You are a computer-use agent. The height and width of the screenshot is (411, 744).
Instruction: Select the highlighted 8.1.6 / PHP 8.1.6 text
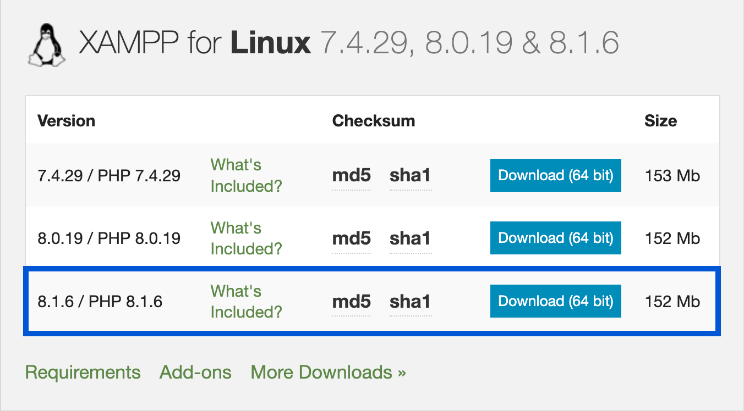click(100, 302)
